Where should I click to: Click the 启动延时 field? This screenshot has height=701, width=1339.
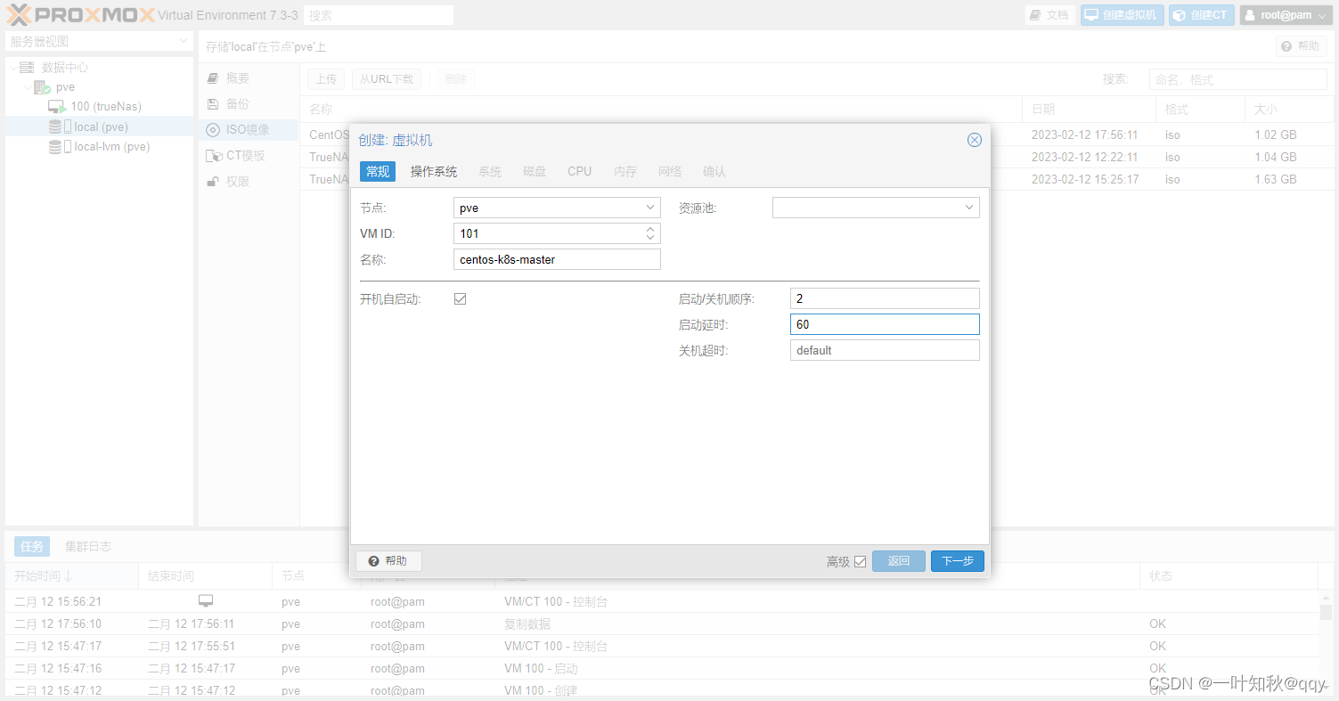point(885,324)
